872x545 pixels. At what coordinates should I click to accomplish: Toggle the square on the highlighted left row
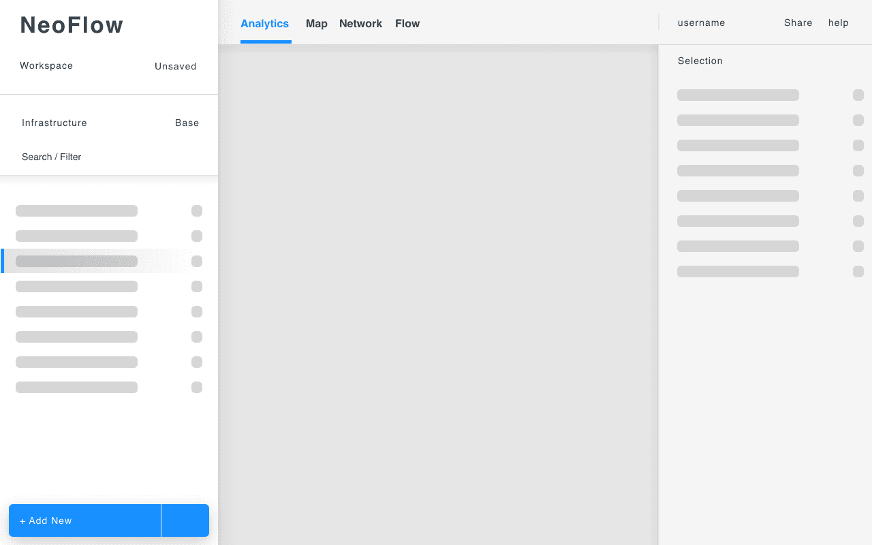point(197,261)
